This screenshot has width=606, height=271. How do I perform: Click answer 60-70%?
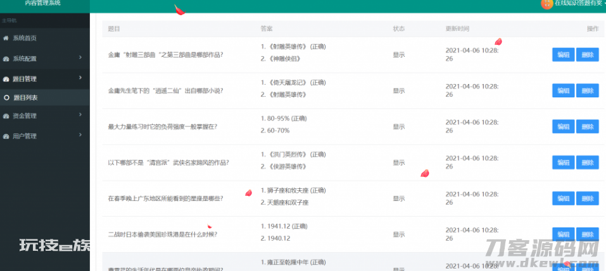pyautogui.click(x=275, y=130)
